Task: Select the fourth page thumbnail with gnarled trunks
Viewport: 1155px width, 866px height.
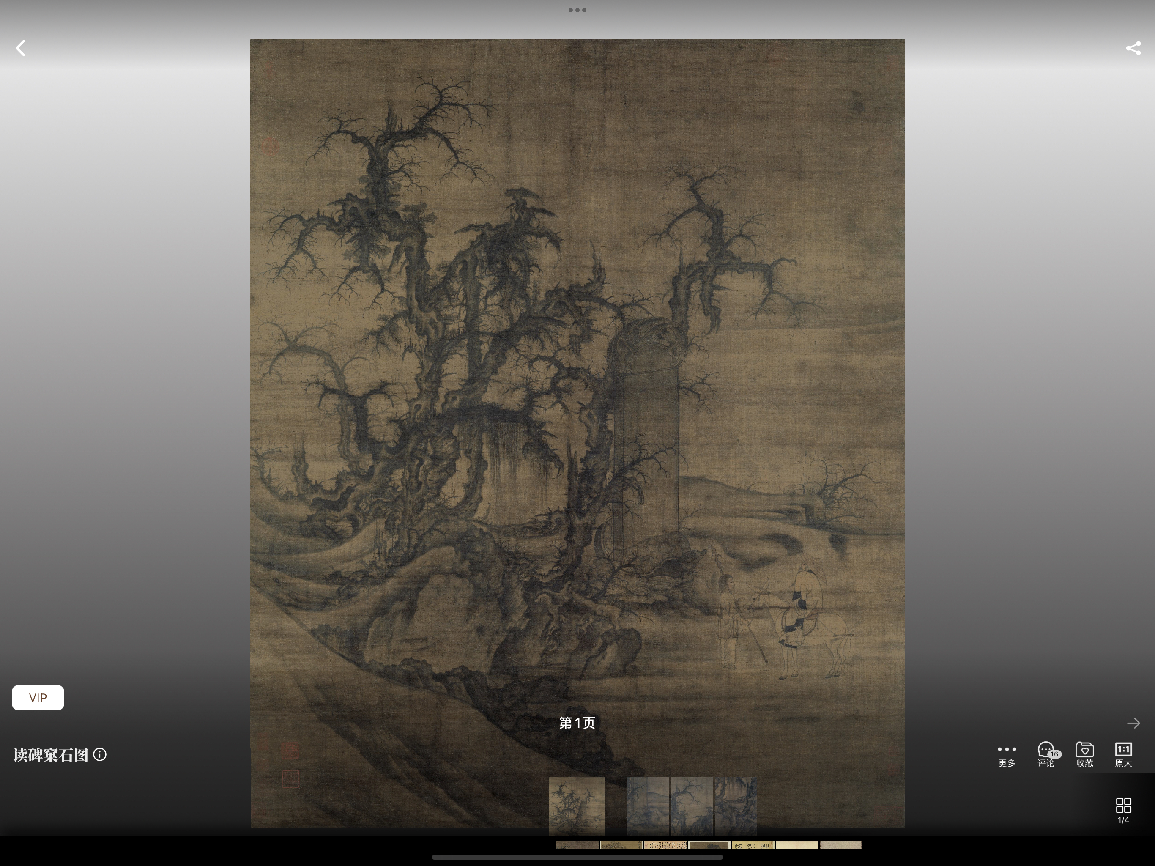Action: [736, 806]
